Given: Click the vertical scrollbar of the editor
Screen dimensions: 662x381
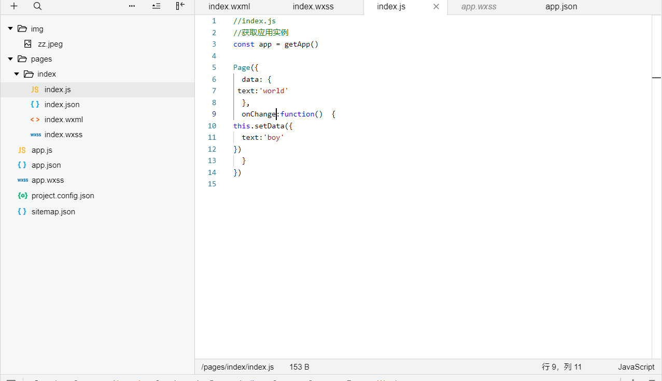Looking at the screenshot, I should 657,187.
